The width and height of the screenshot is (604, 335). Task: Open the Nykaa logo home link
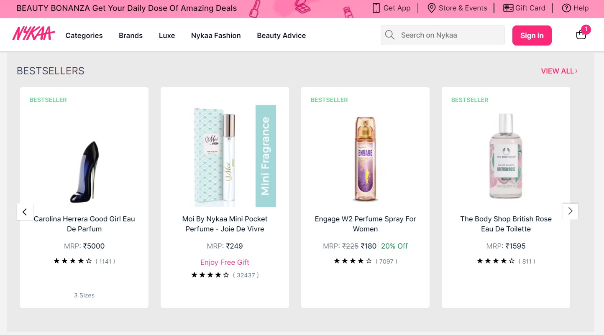point(33,34)
